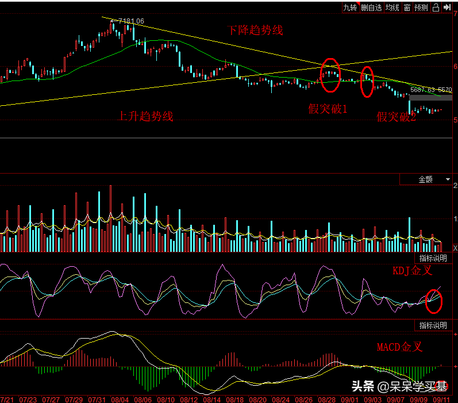Screen dimensions: 458x403
Task: Click the 09/07 date on time axis
Action: pyautogui.click(x=395, y=400)
